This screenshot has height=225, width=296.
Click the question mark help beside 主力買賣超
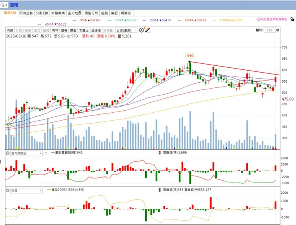coord(46,154)
